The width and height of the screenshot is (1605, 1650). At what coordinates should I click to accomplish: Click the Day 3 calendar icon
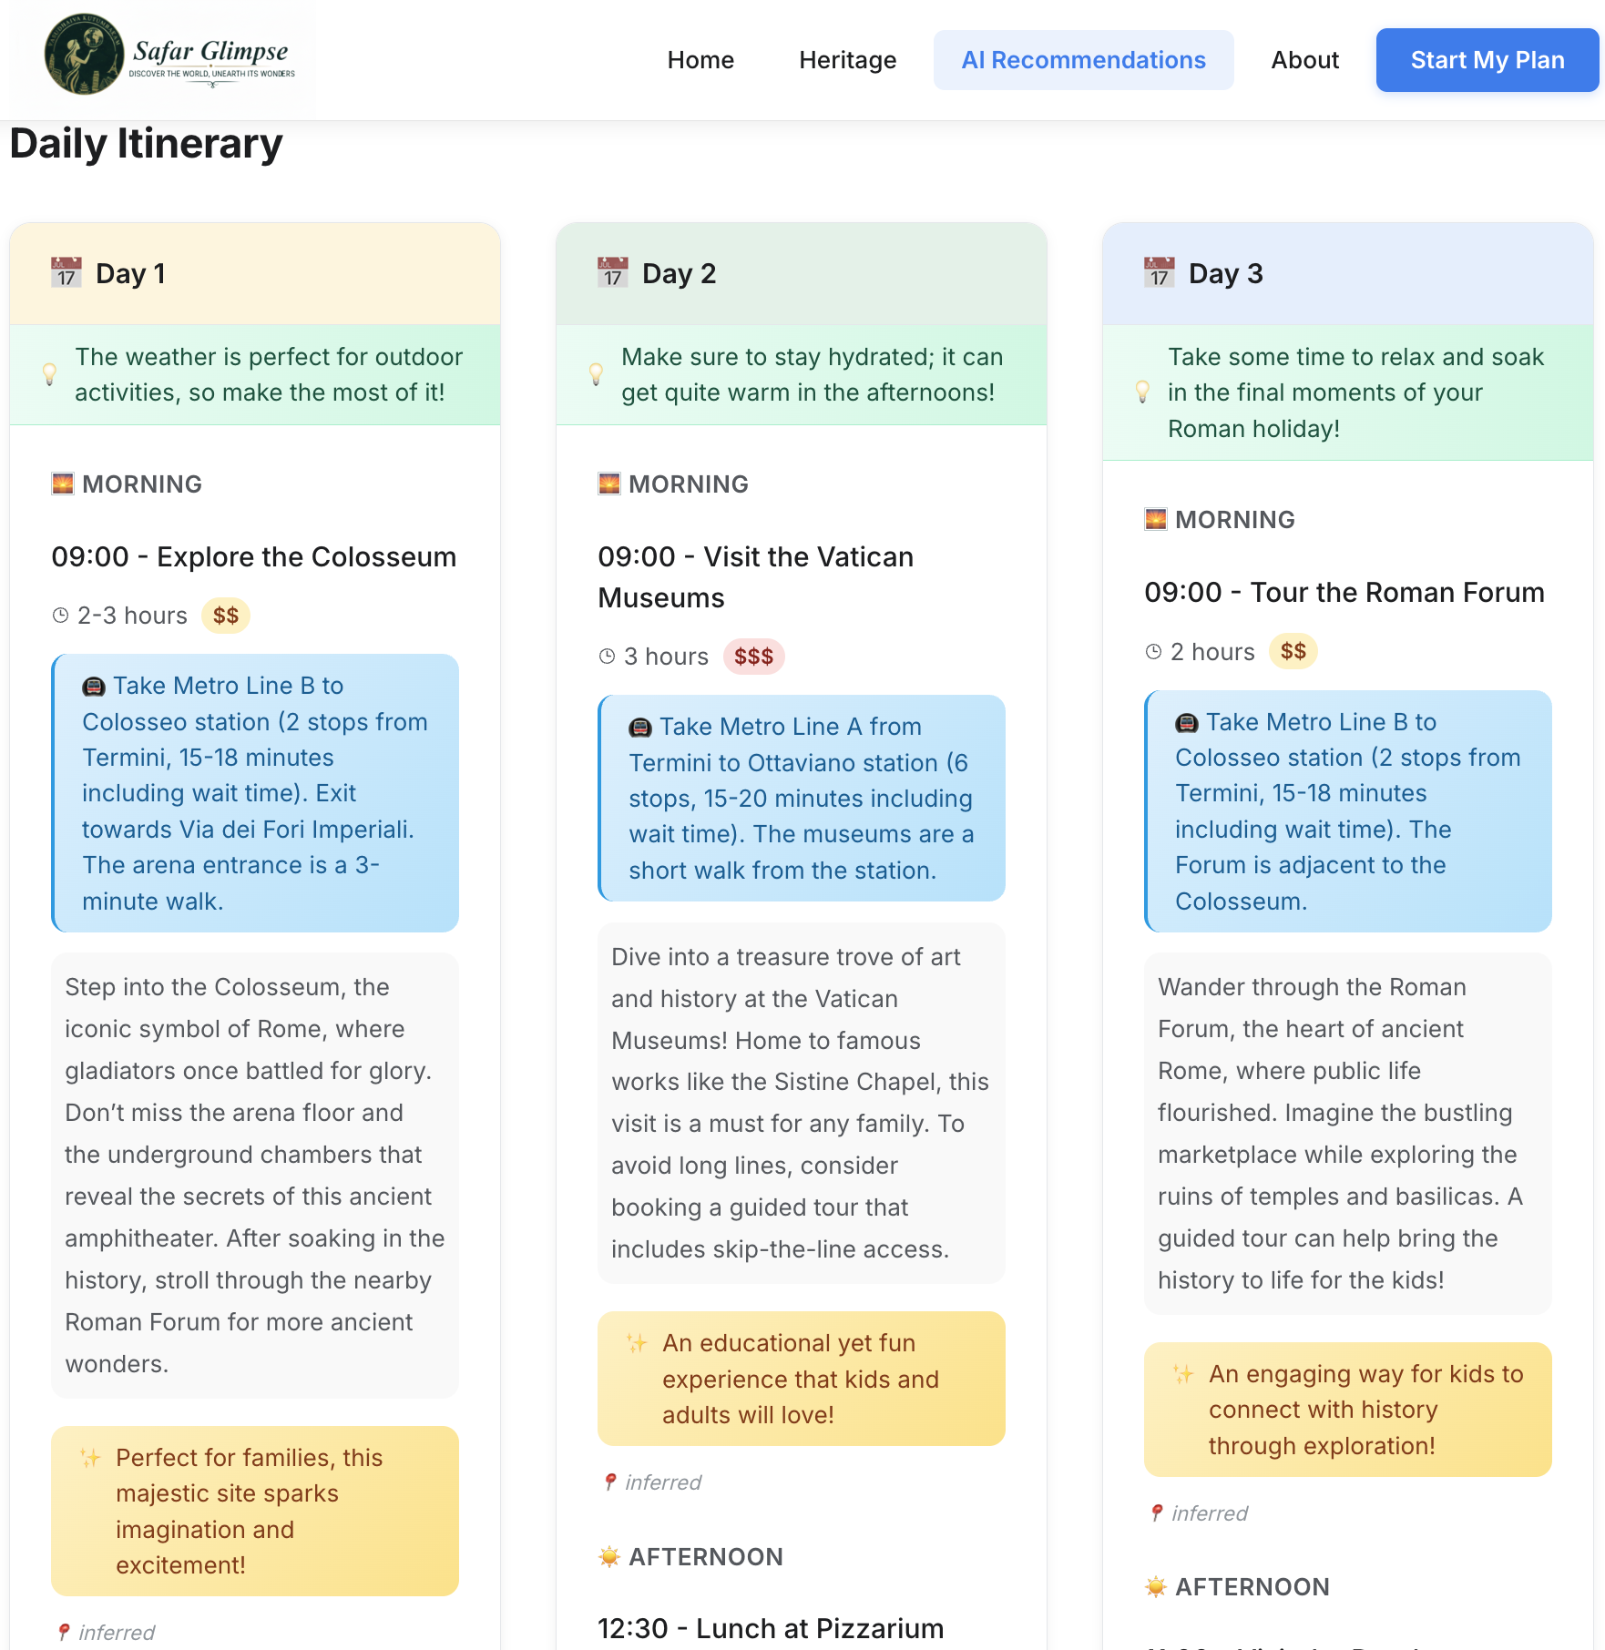(x=1158, y=271)
